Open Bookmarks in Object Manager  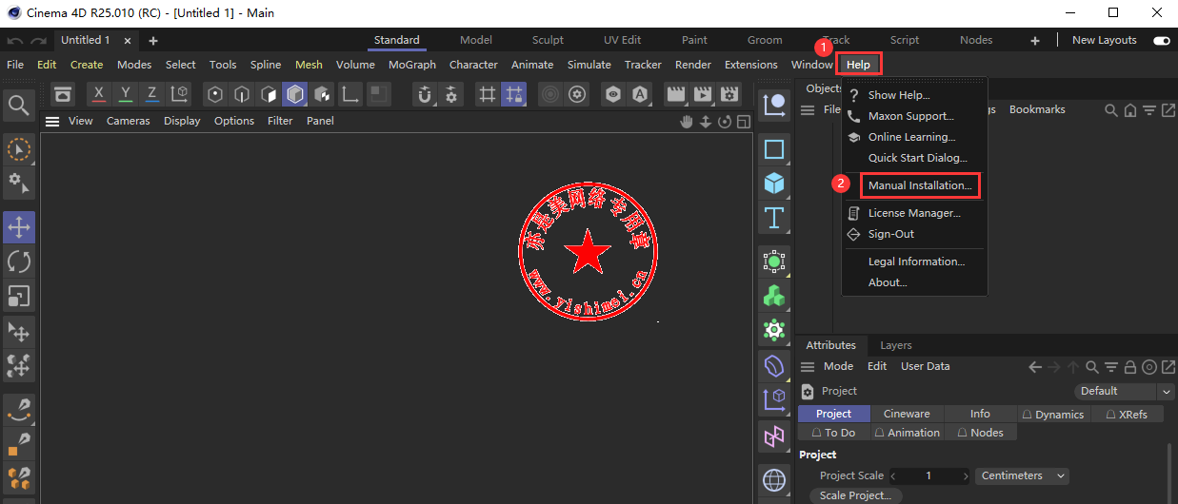coord(1037,109)
